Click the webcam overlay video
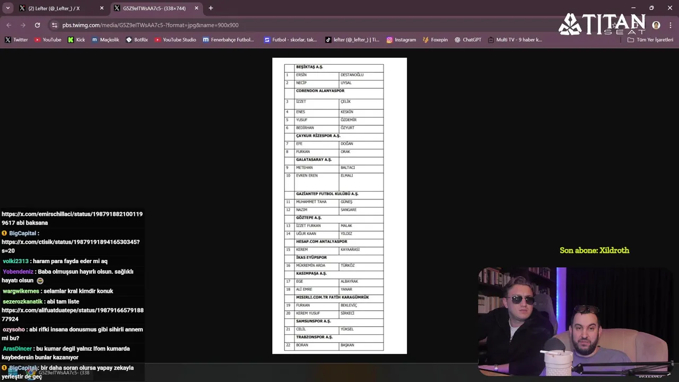Screen dimensions: 679x382 click(x=576, y=322)
